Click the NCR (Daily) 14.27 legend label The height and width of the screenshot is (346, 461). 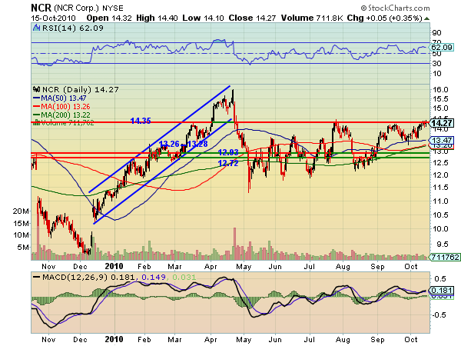(81, 89)
